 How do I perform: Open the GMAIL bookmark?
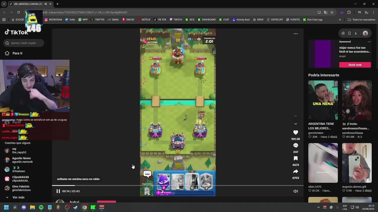point(113,20)
